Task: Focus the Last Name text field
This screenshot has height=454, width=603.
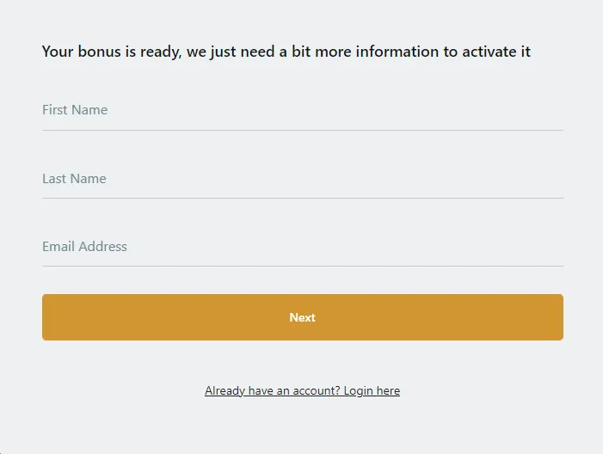Action: click(302, 179)
